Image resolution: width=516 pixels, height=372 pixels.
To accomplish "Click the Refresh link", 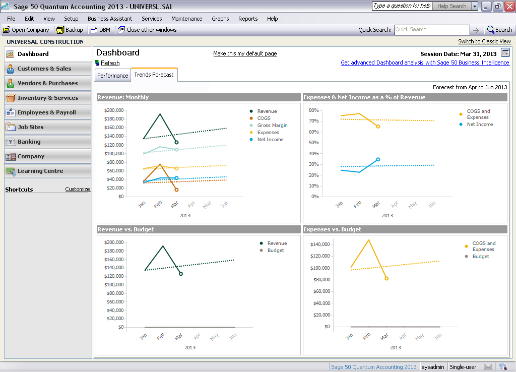I will (110, 63).
